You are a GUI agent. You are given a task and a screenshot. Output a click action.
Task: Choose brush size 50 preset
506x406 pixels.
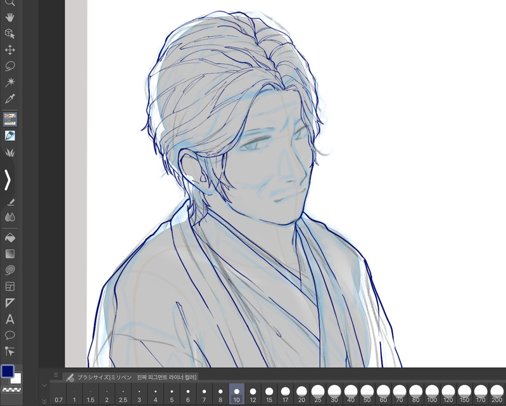(367, 394)
